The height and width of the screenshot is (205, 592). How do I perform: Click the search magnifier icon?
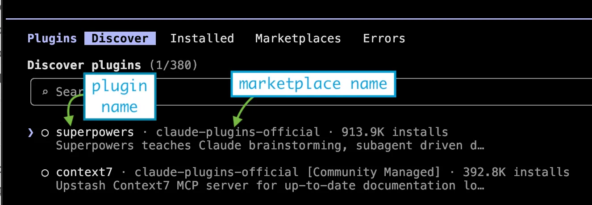click(x=45, y=92)
